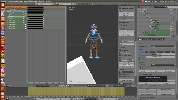This screenshot has width=178, height=100.
Task: Click the Free All Bakes button
Action: point(166,92)
